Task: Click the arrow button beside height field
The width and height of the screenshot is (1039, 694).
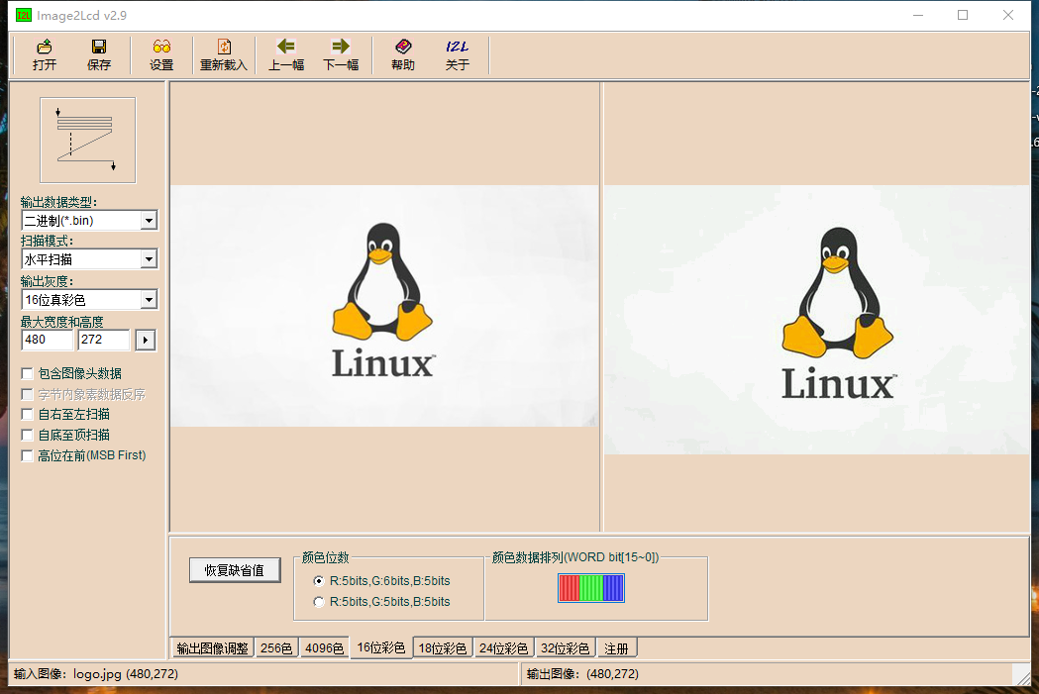Action: click(144, 340)
